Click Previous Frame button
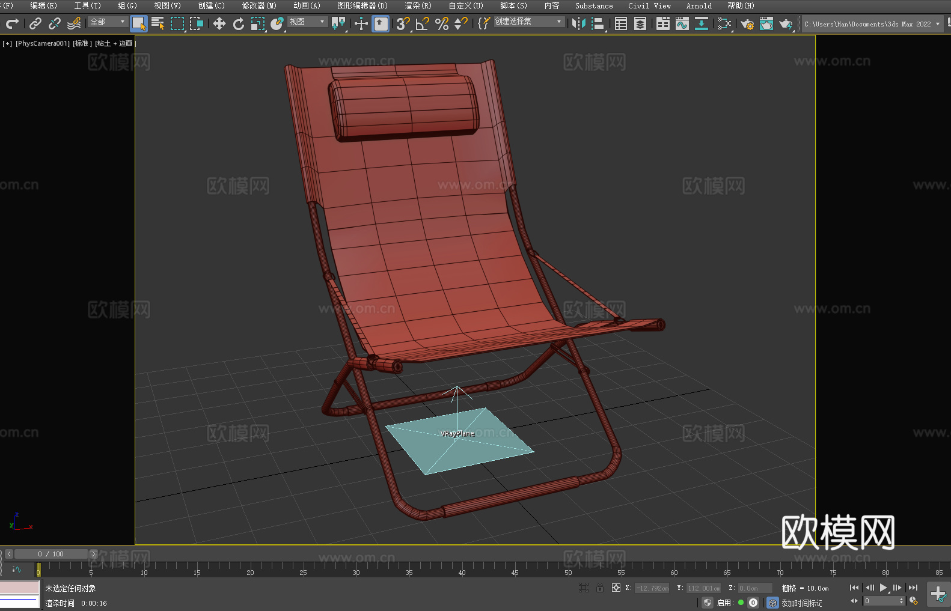 click(869, 588)
